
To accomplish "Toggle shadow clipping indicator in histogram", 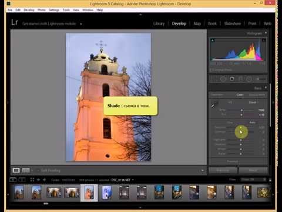I will (x=213, y=40).
